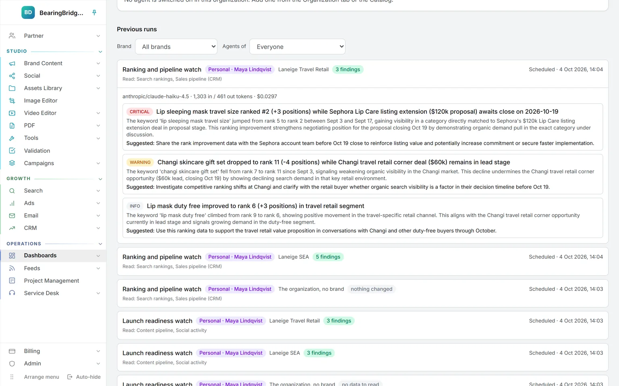
Task: Click the Video Editor icon
Action: click(12, 113)
